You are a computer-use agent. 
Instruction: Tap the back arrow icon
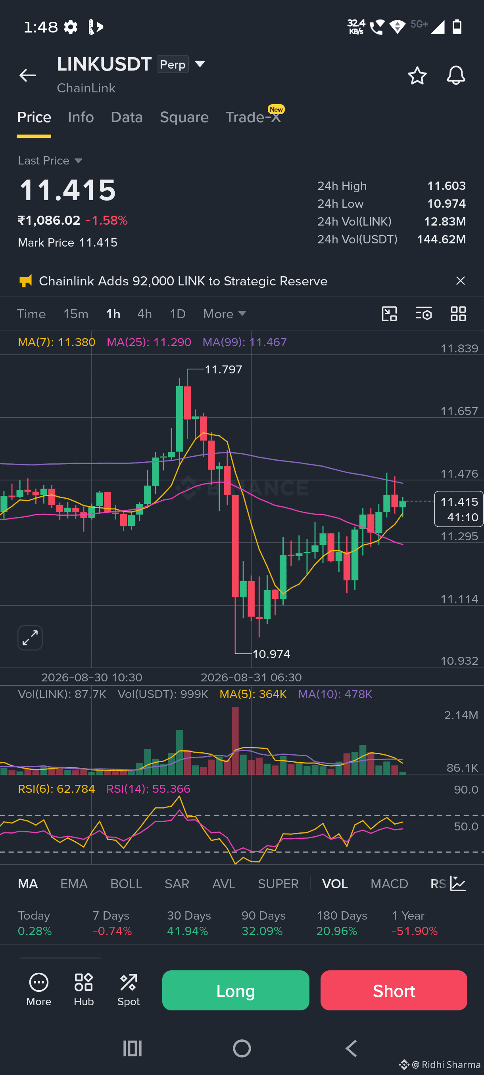point(27,76)
